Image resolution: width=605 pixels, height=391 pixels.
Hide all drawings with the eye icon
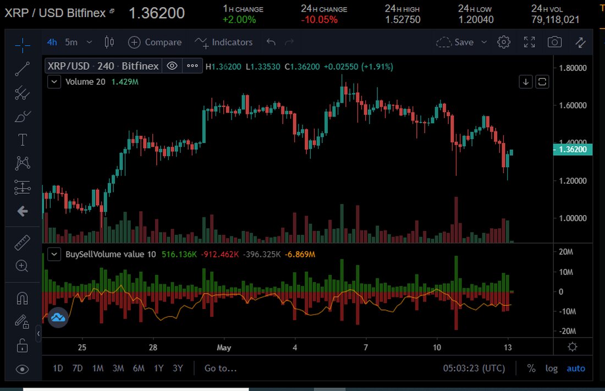click(x=23, y=370)
